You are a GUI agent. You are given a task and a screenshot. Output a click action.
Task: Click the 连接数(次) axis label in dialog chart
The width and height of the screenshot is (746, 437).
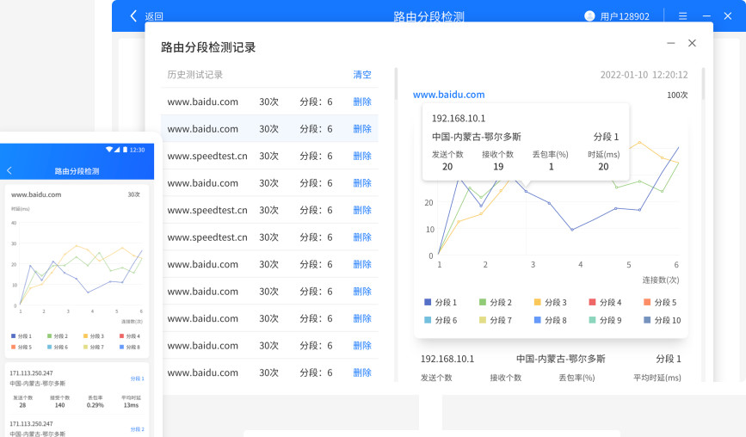[x=661, y=280]
